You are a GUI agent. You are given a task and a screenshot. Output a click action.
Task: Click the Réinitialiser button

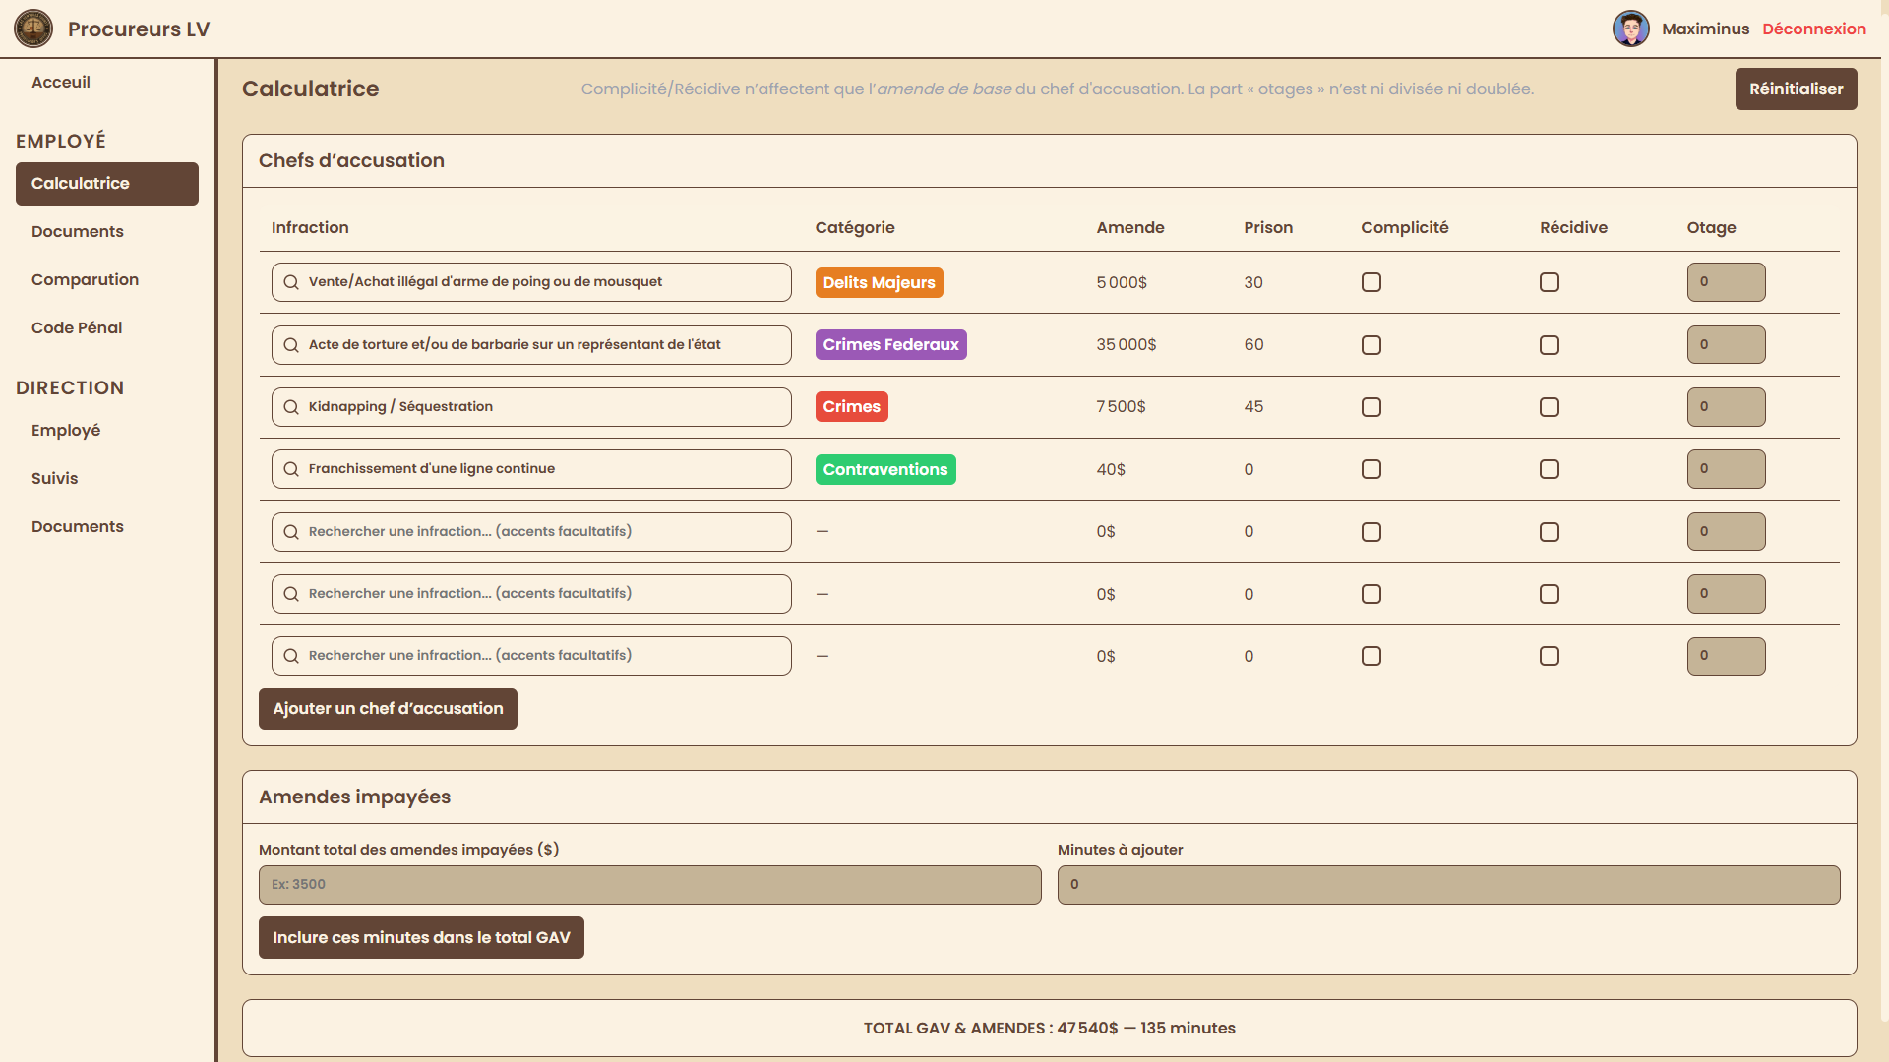[1796, 88]
